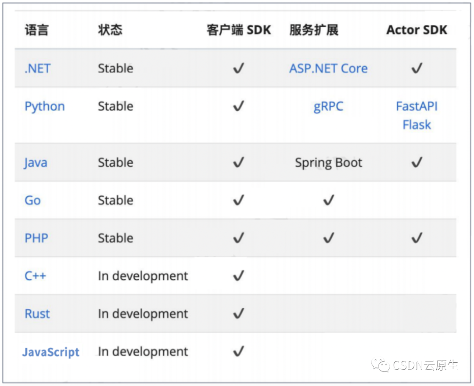The width and height of the screenshot is (474, 386).
Task: Click the JavaScript client SDK checkmark
Action: pos(238,352)
